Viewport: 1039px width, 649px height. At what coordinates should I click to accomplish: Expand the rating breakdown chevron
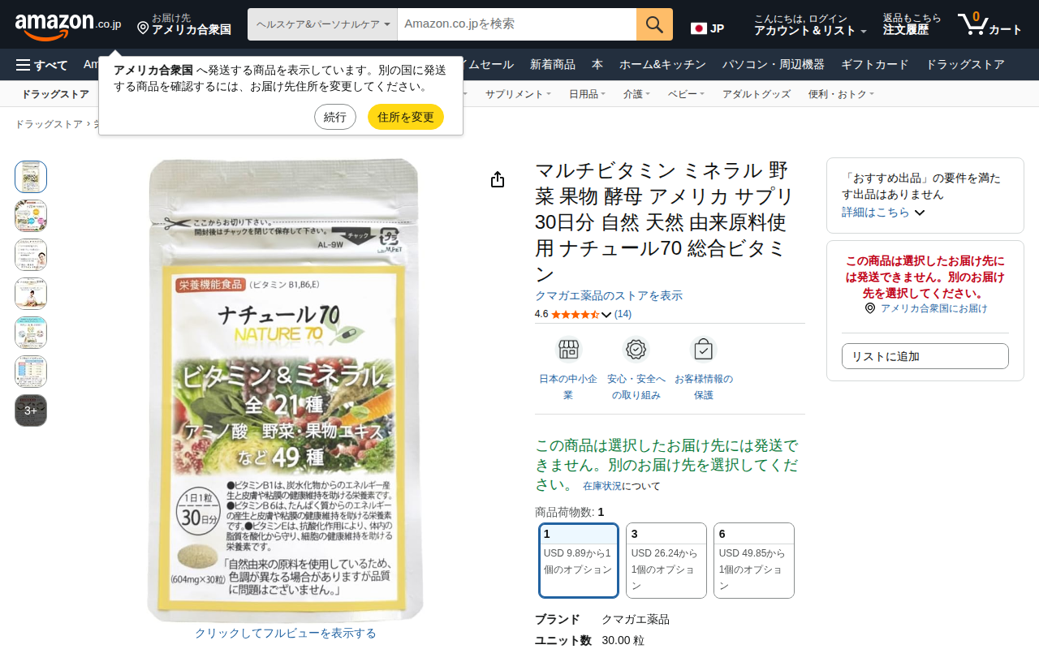[x=606, y=315]
